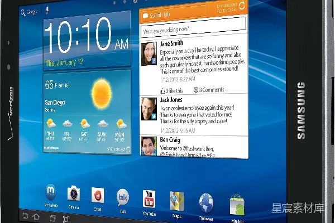View SUN forecast in weather widget
335x223 pixels.
tap(102, 131)
